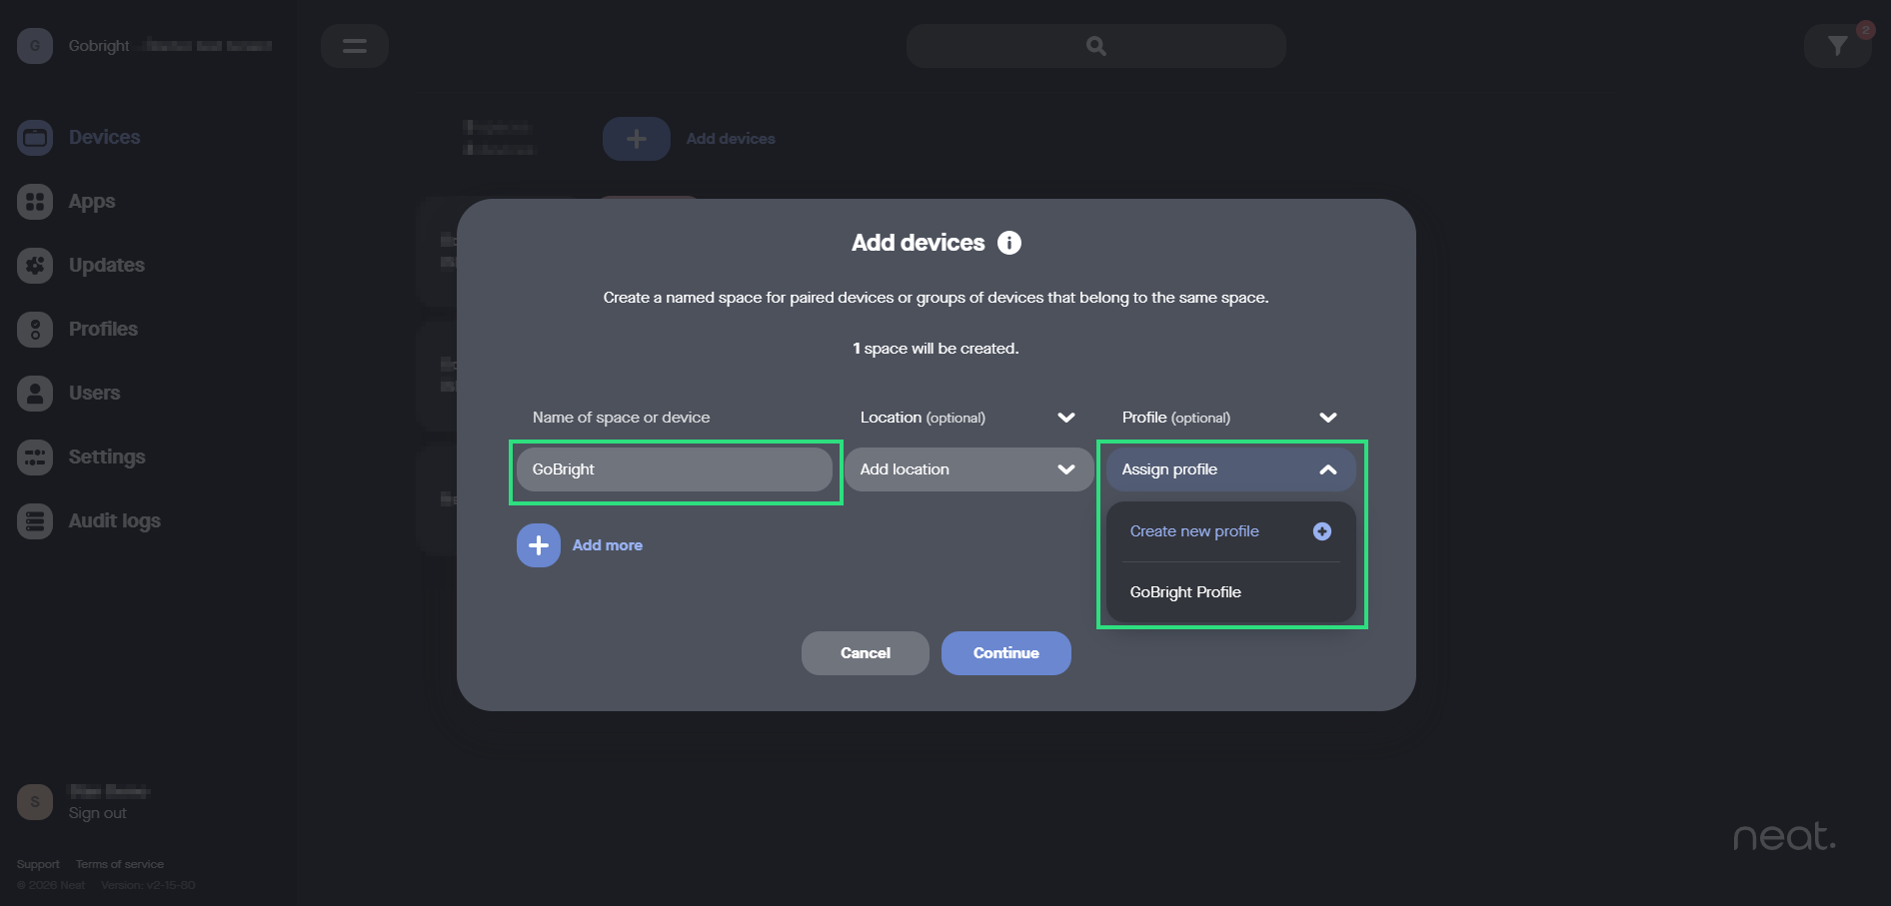Click the Audit logs sidebar icon

click(35, 521)
